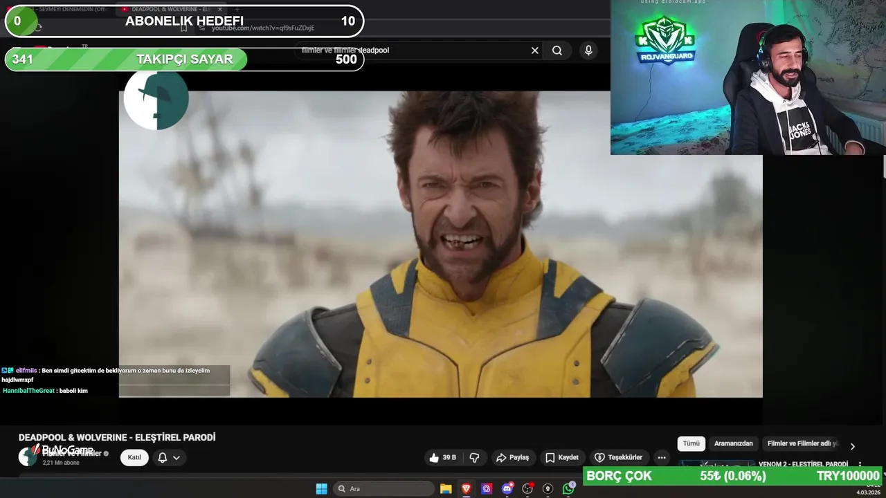The image size is (886, 498).
Task: Open Venom 2 - Eleştirel Parodi video
Action: click(803, 463)
